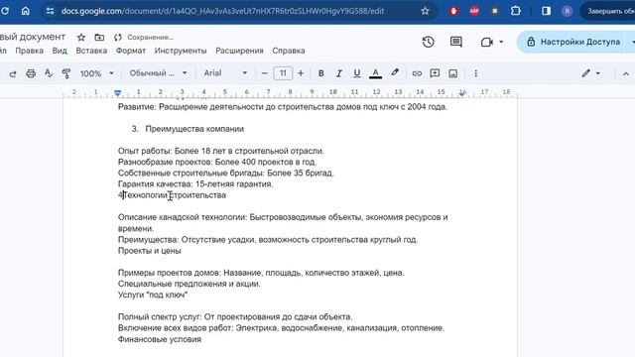Redo the last action
Image resolution: width=635 pixels, height=357 pixels.
[x=13, y=73]
